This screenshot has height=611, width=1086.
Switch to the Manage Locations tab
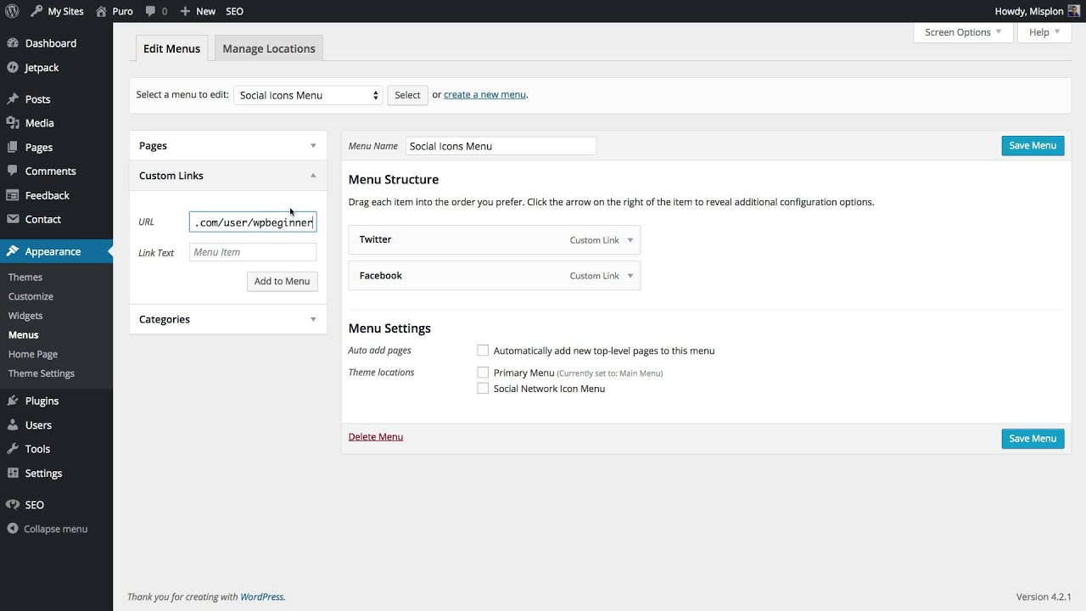(x=269, y=48)
